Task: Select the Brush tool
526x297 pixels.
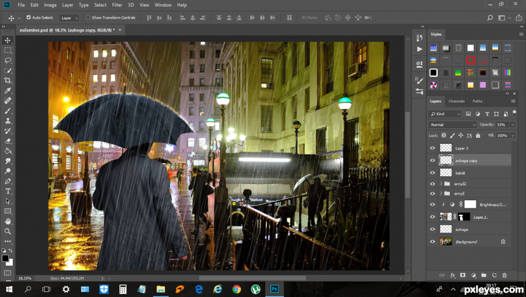Action: click(x=8, y=111)
